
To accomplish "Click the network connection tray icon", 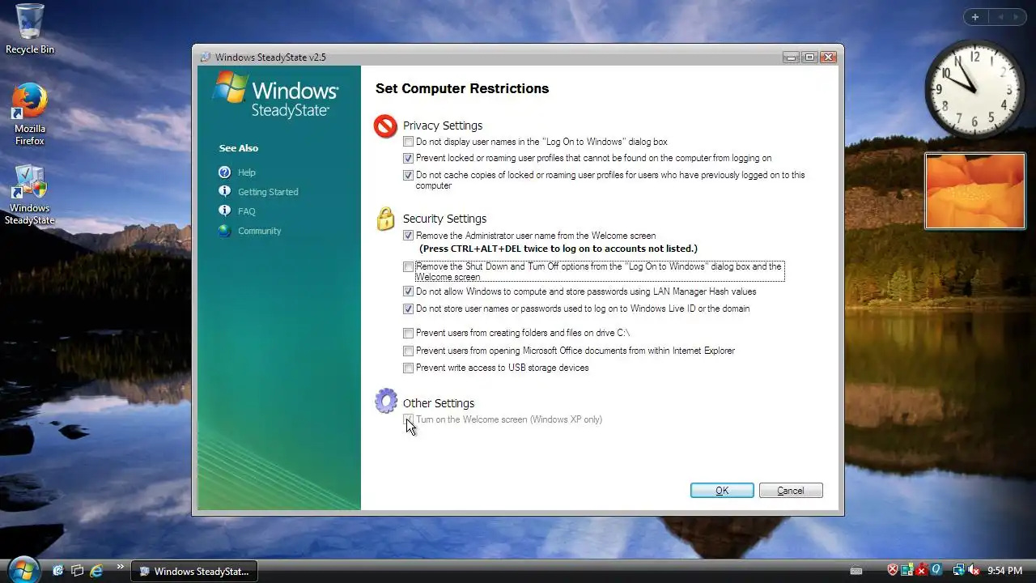I will pyautogui.click(x=958, y=571).
